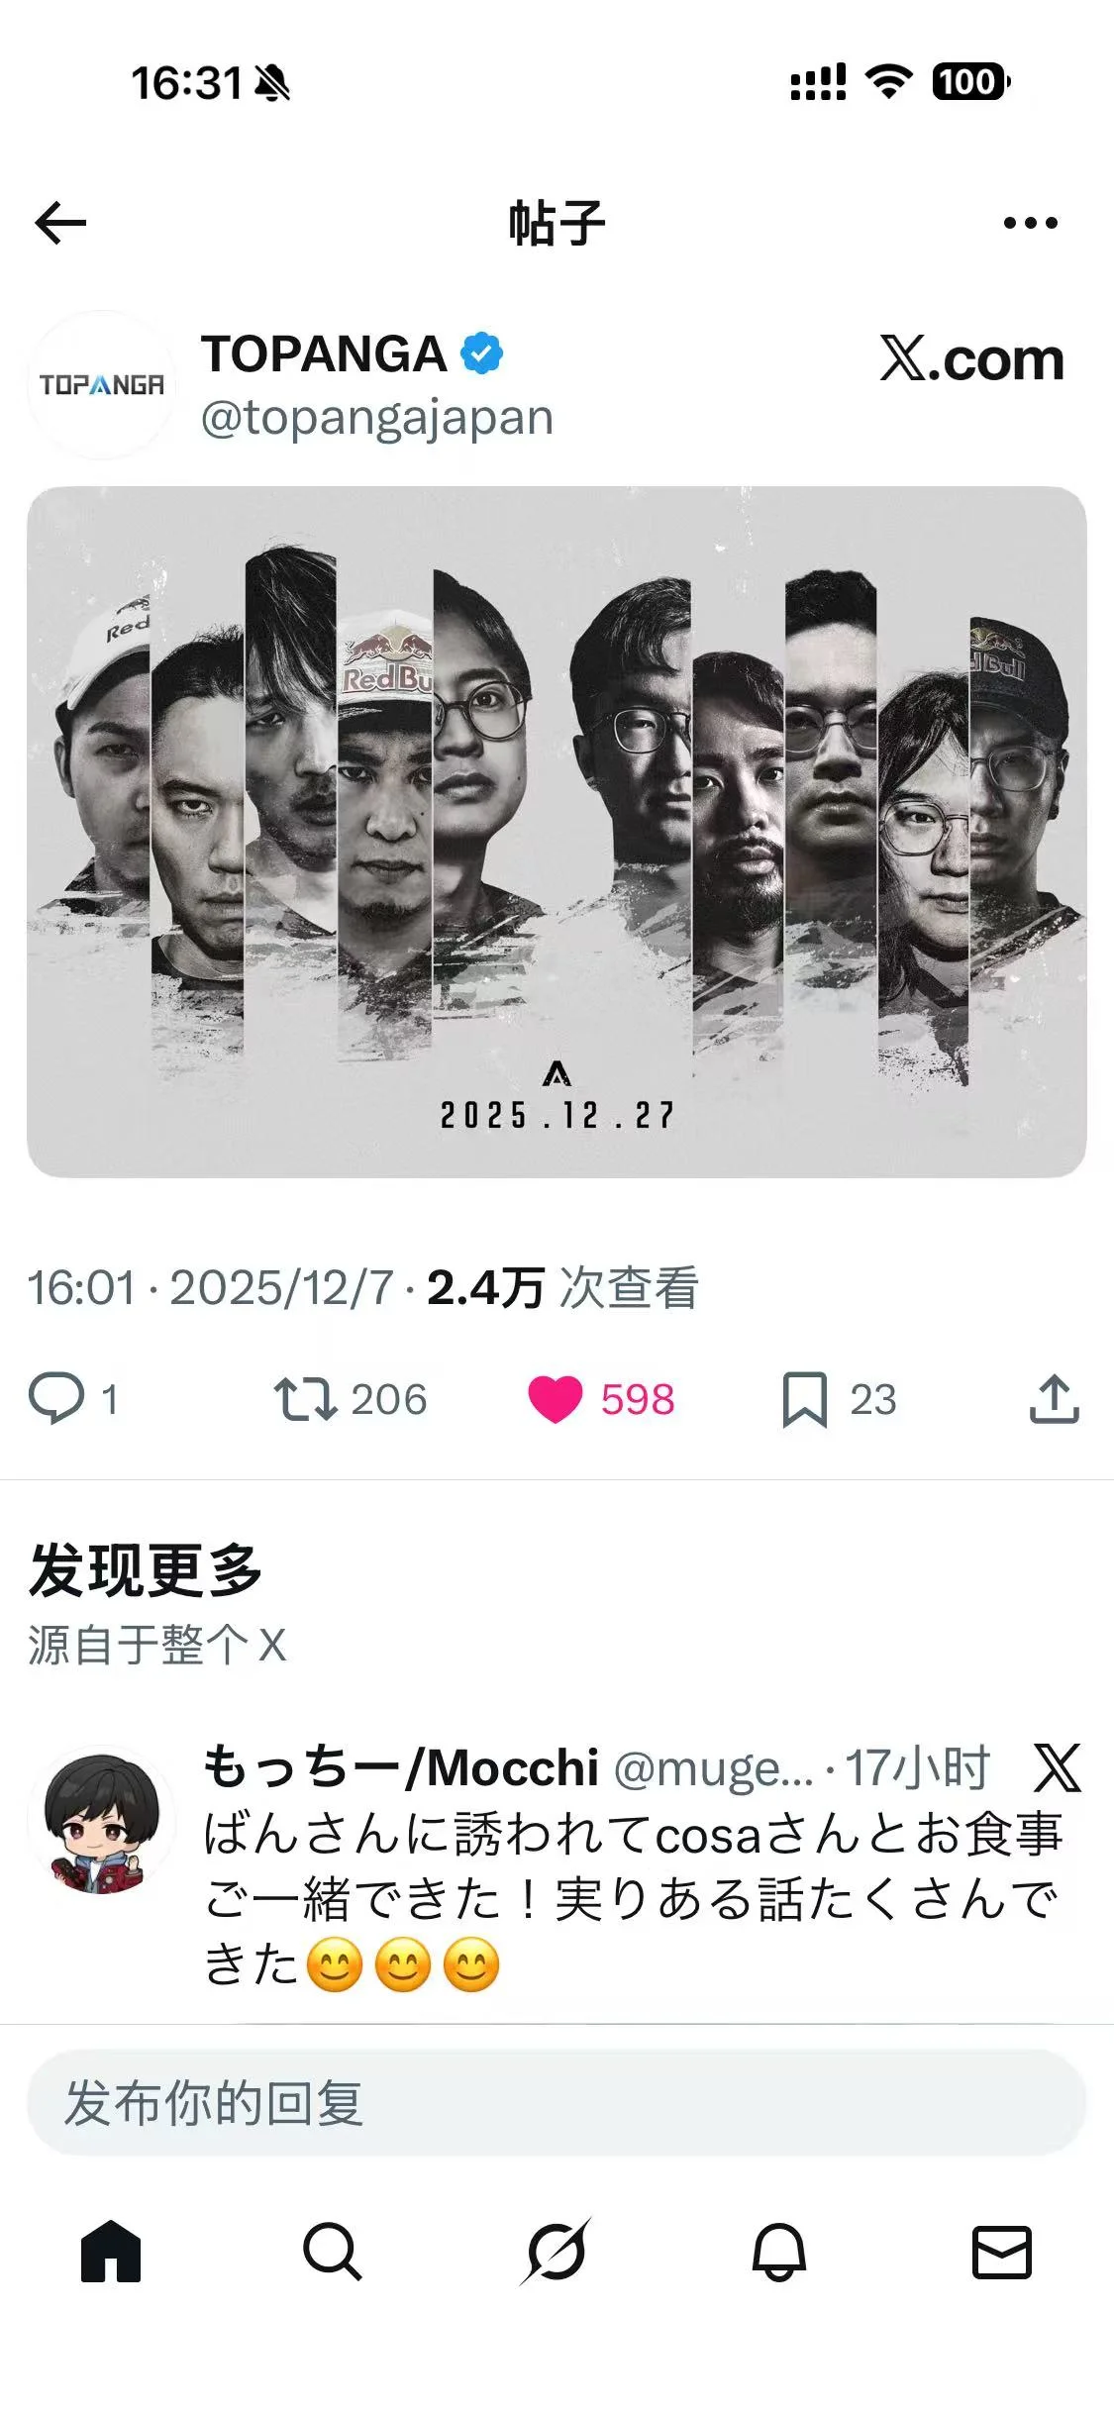
Task: Unlike the post via pink heart
Action: click(x=556, y=1399)
